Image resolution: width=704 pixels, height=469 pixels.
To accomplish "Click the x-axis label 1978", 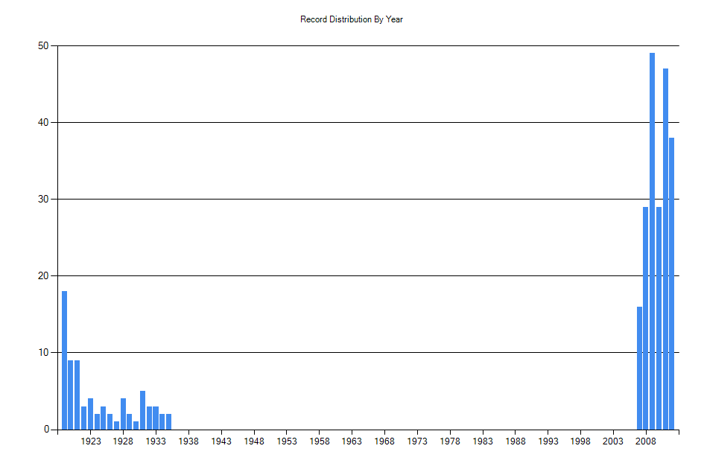I will coord(450,441).
